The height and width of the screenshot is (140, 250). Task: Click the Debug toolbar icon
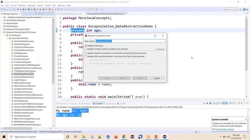coord(18,9)
